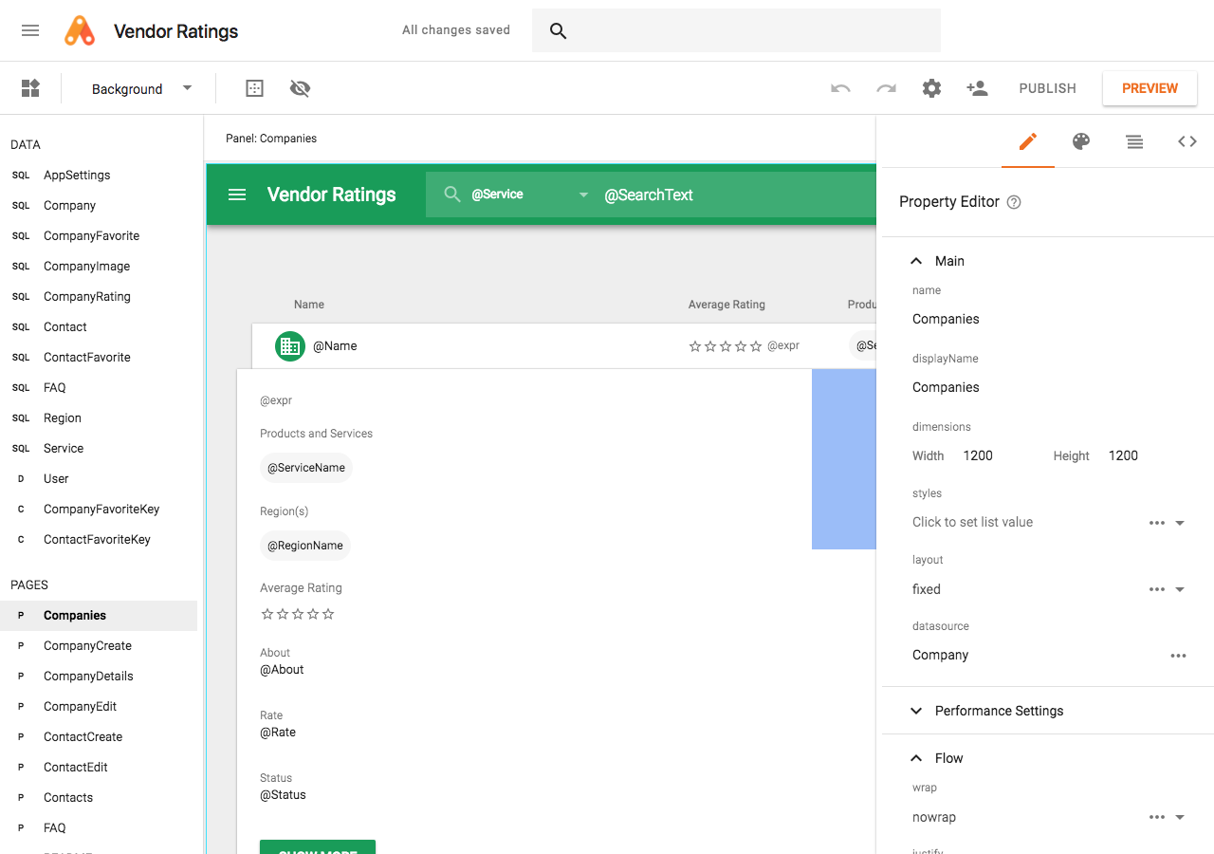Click the search field in top bar
Image resolution: width=1214 pixels, height=854 pixels.
point(736,30)
